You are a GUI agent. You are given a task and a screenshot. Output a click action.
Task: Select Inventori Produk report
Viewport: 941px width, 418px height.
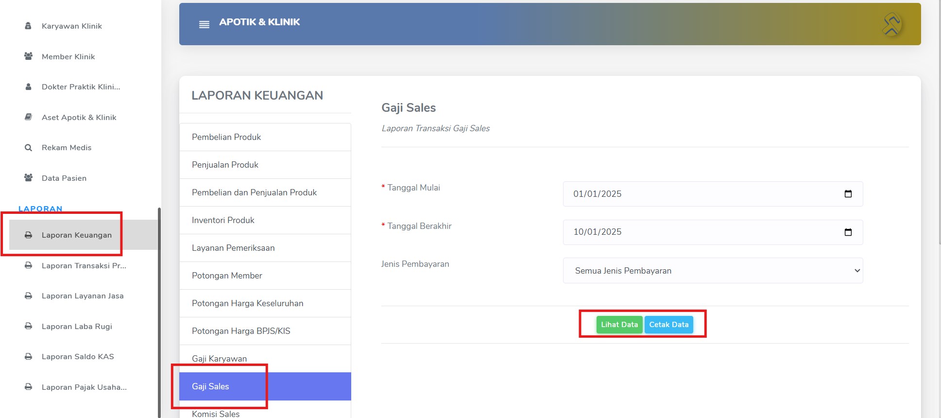click(265, 220)
